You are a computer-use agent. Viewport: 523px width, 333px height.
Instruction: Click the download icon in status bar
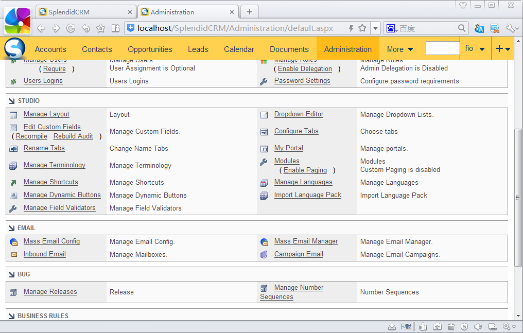click(x=392, y=327)
